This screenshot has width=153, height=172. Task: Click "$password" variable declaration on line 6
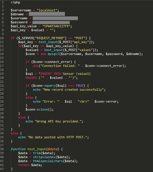(x=19, y=22)
